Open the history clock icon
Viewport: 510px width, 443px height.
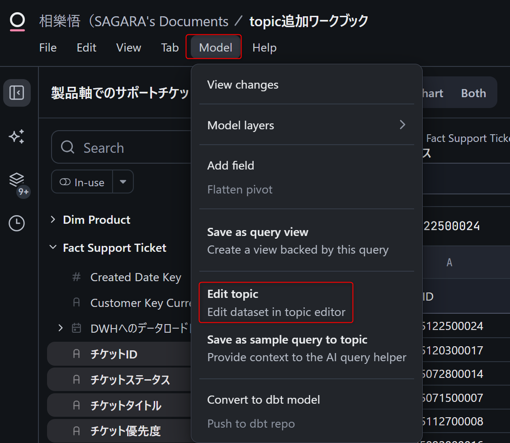point(17,223)
